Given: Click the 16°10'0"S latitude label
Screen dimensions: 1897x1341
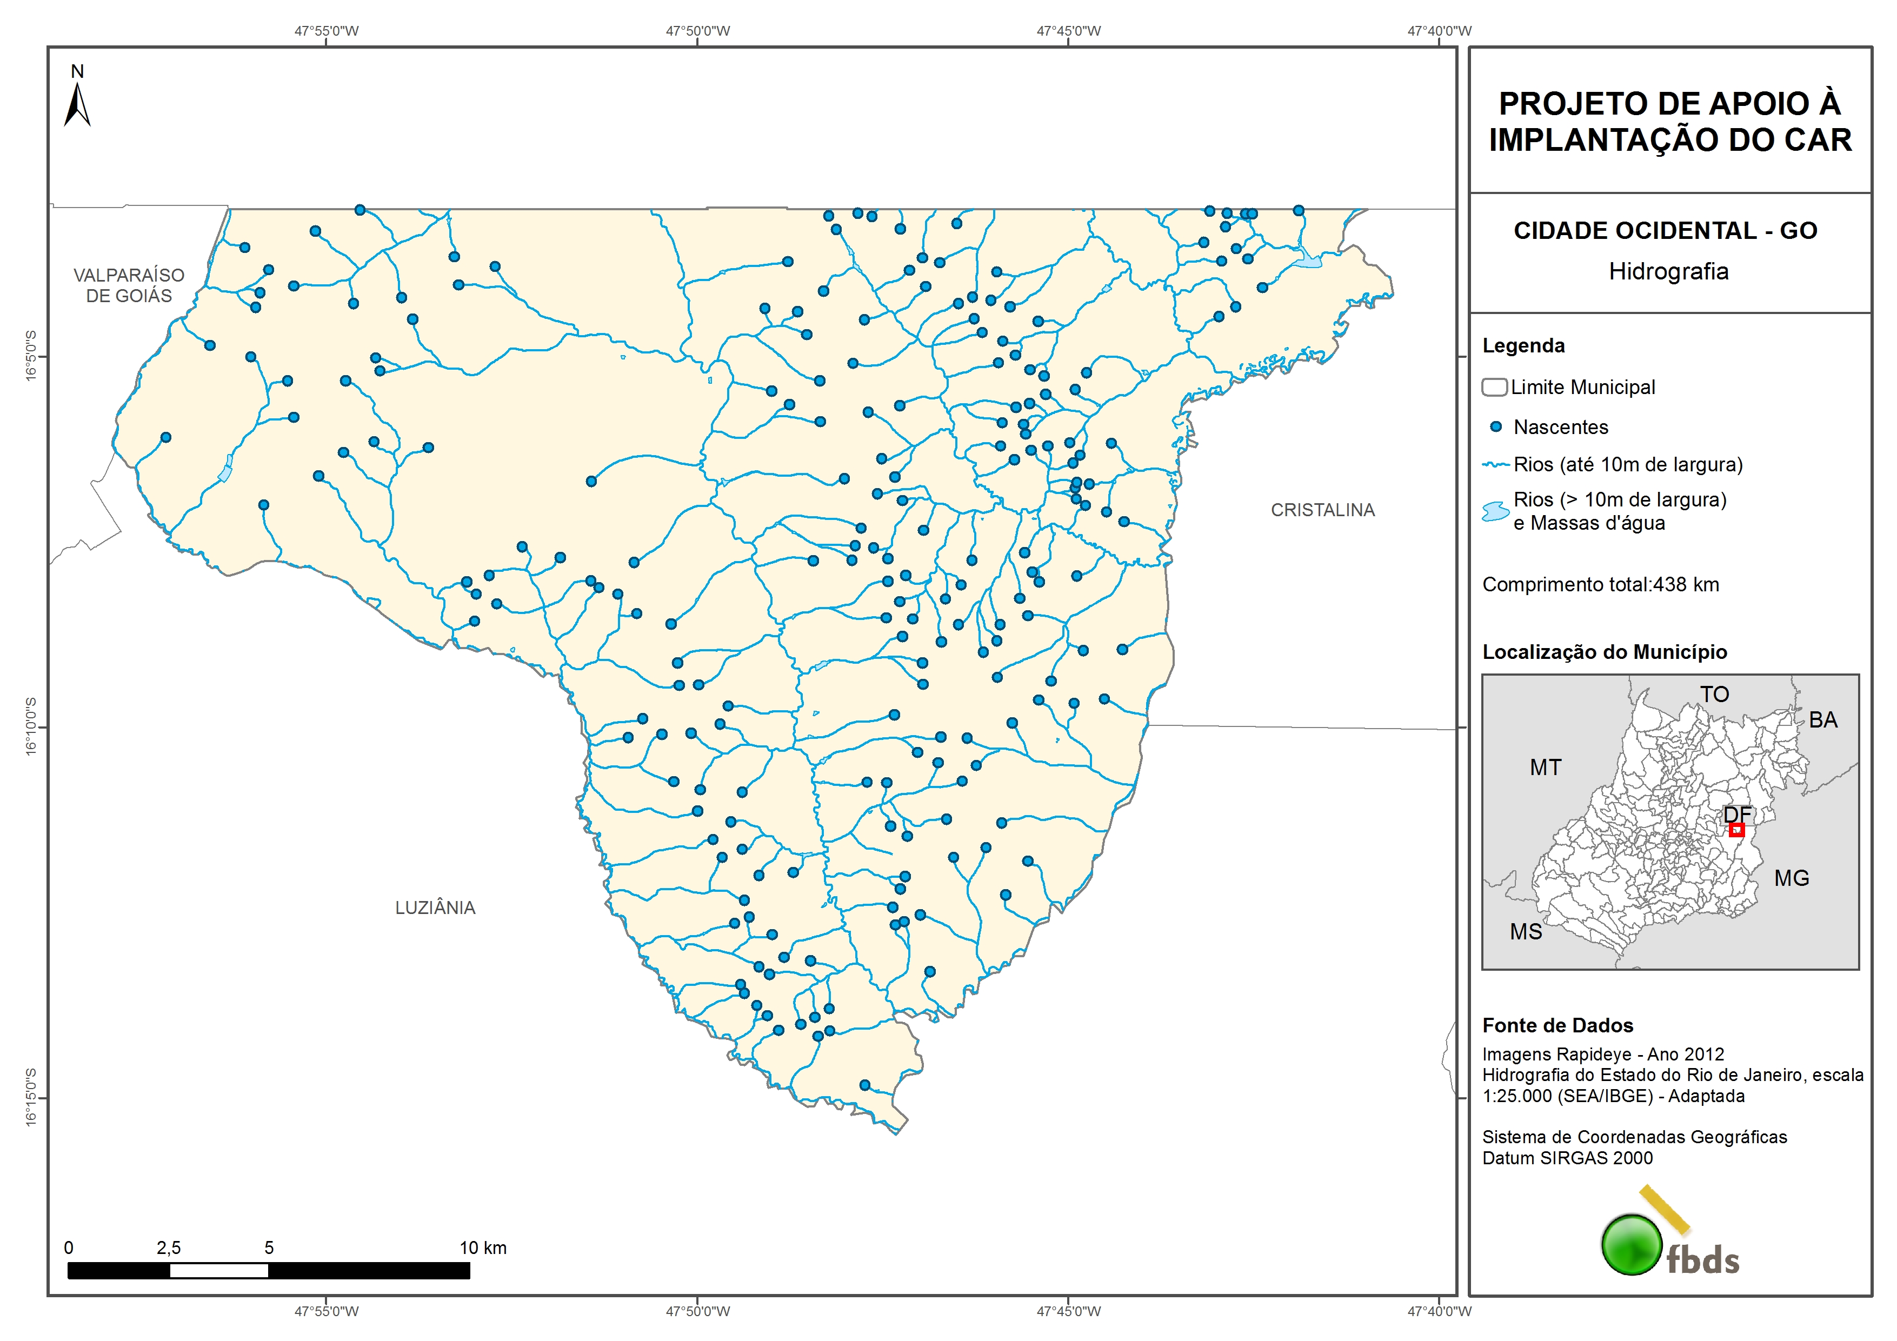Looking at the screenshot, I should (x=31, y=726).
